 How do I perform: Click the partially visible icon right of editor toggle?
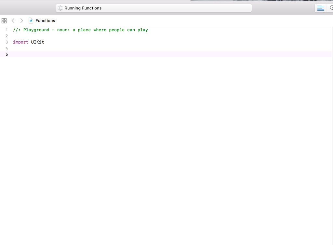click(331, 8)
